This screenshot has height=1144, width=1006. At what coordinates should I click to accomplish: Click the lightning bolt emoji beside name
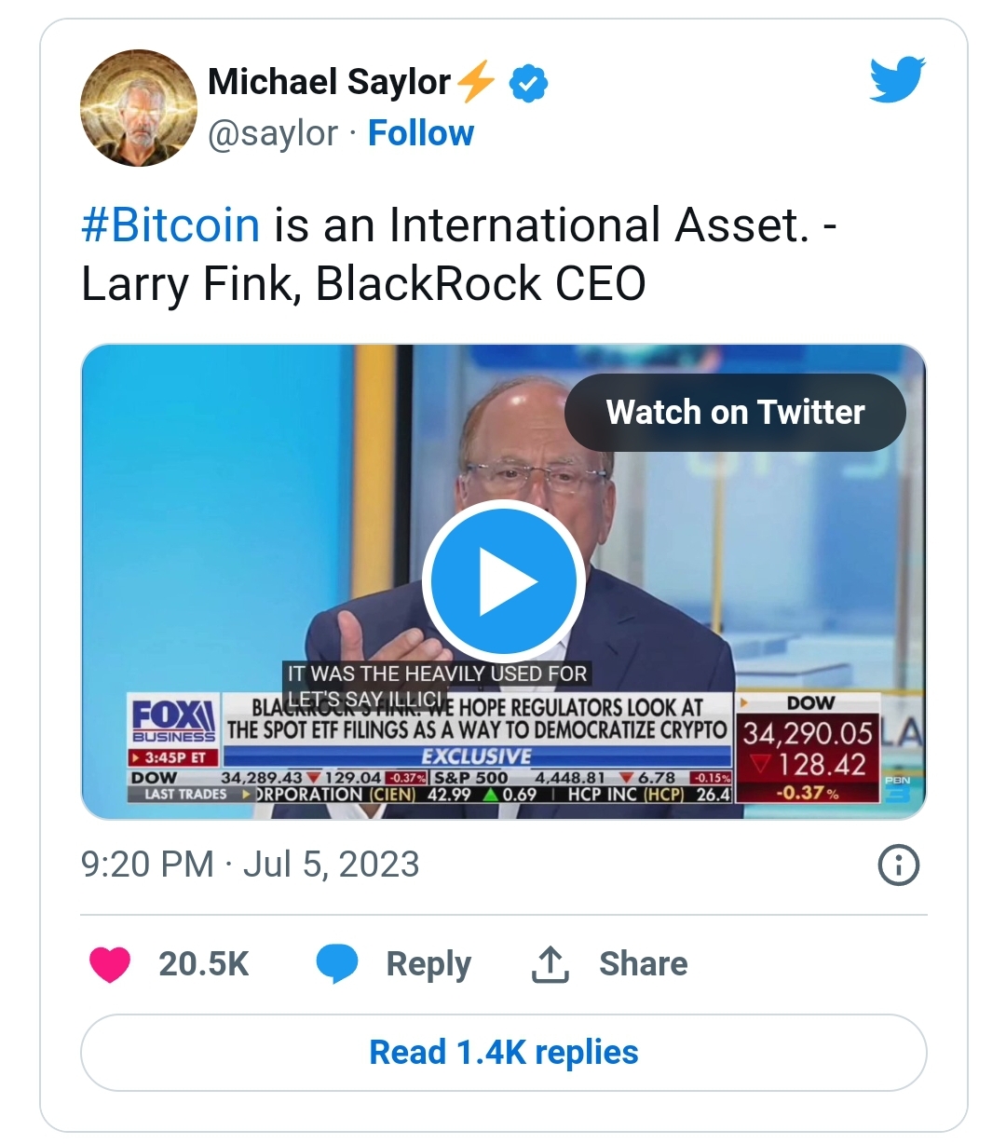pyautogui.click(x=476, y=82)
